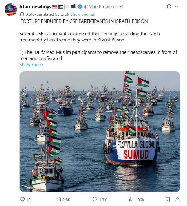Viewport: 187px width, 206px height.
Task: Open the reply comment icon
Action: tap(22, 200)
